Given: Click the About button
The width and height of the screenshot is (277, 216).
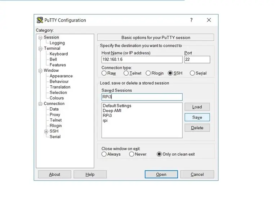Looking at the screenshot, I should [55, 174].
